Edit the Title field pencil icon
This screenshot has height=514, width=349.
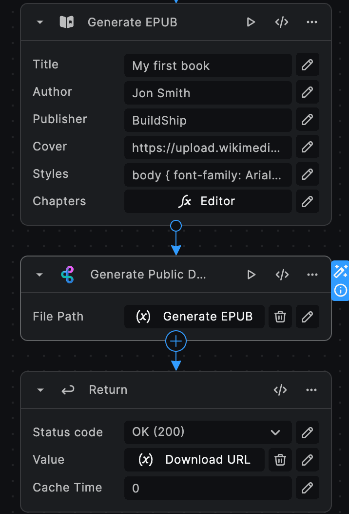307,65
